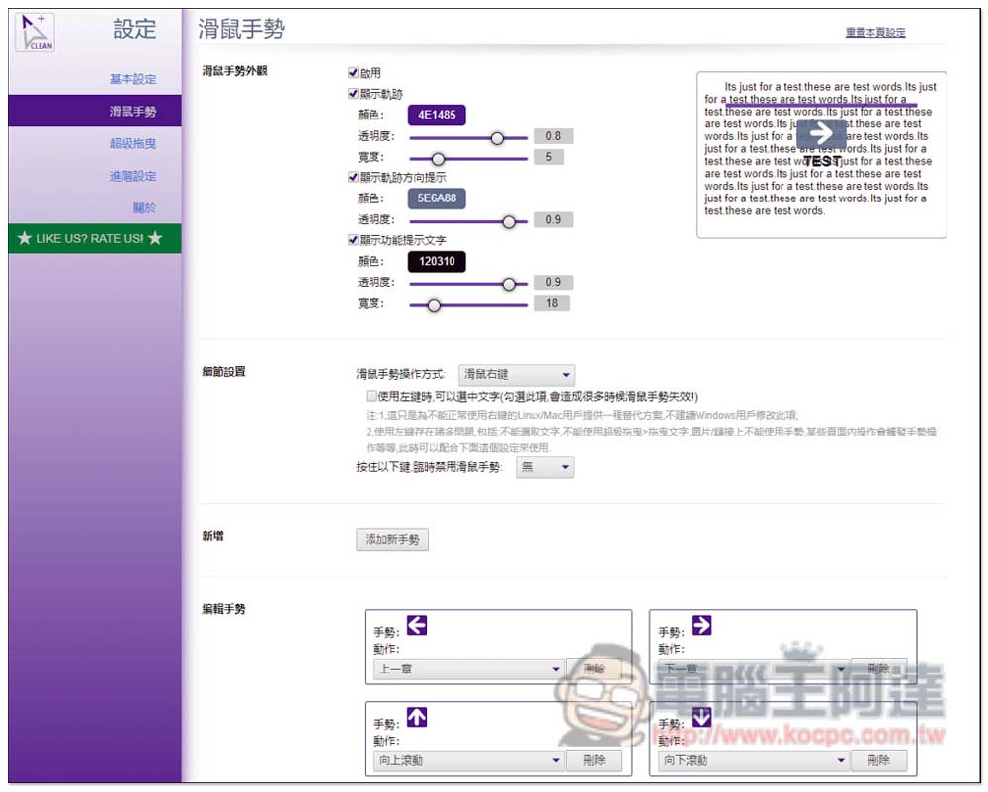Click the LIKE US? RATE US! banner
The height and width of the screenshot is (792, 988).
click(x=95, y=239)
